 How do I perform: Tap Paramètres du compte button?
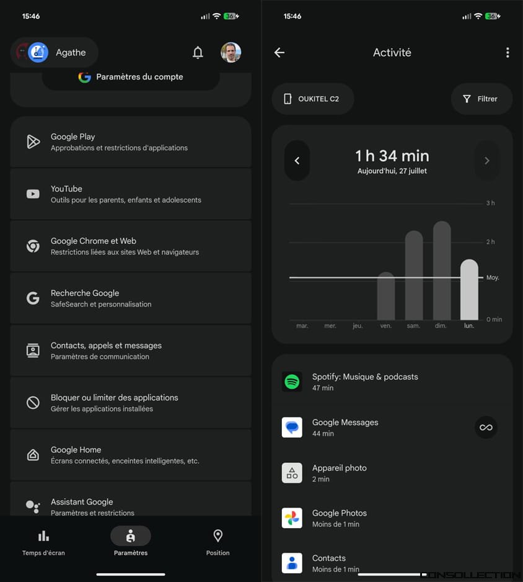coord(131,77)
